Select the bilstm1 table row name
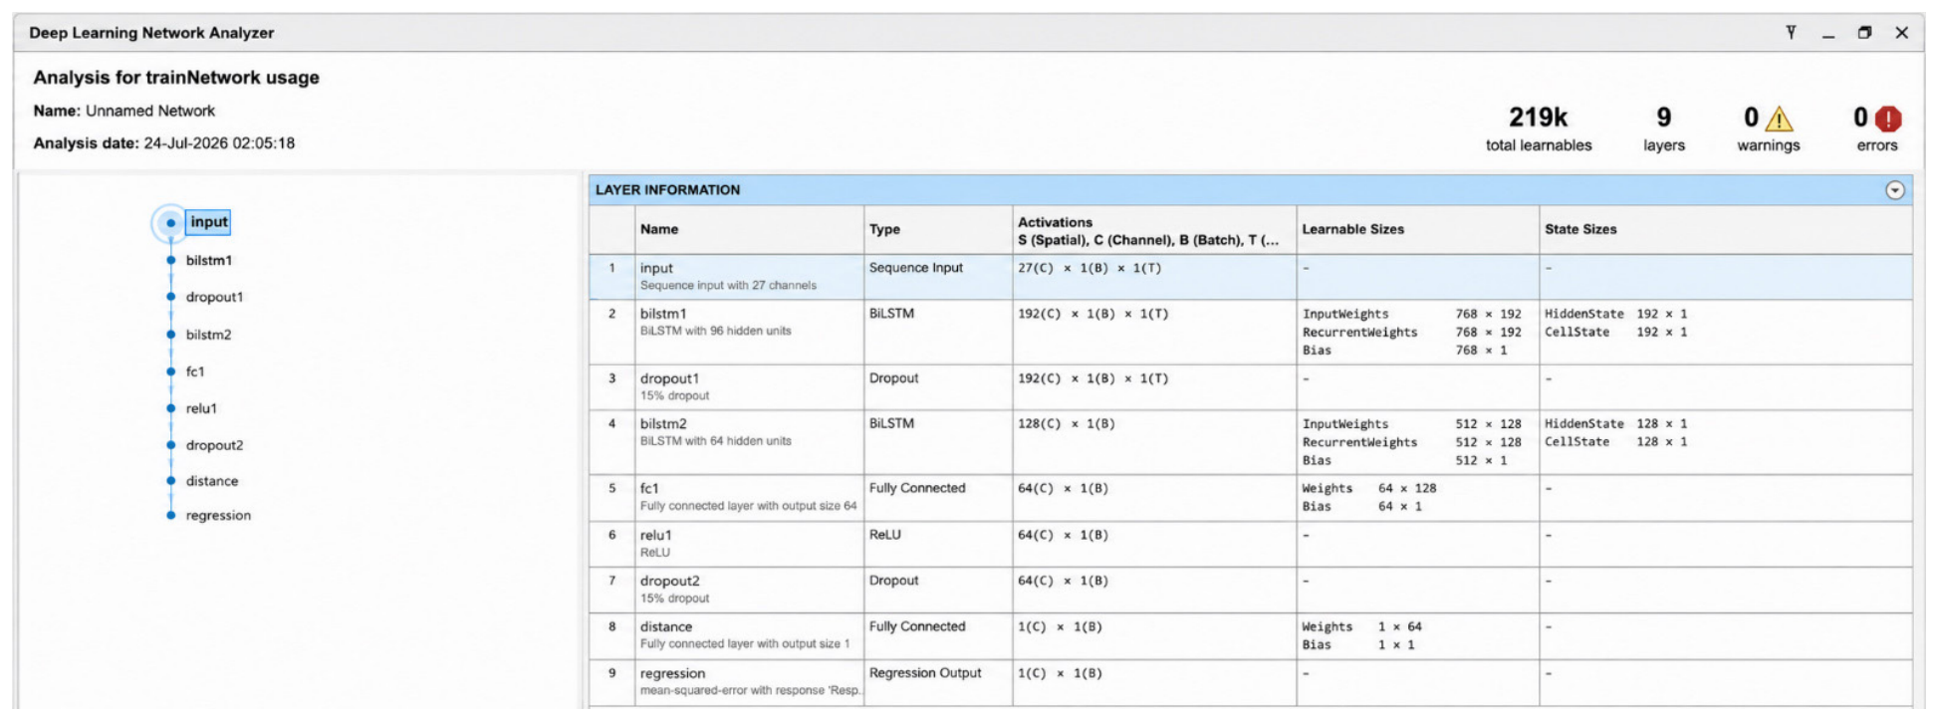Screen dimensions: 1937x720 point(663,314)
